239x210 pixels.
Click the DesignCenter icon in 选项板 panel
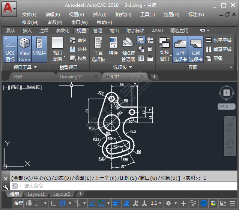(150, 40)
